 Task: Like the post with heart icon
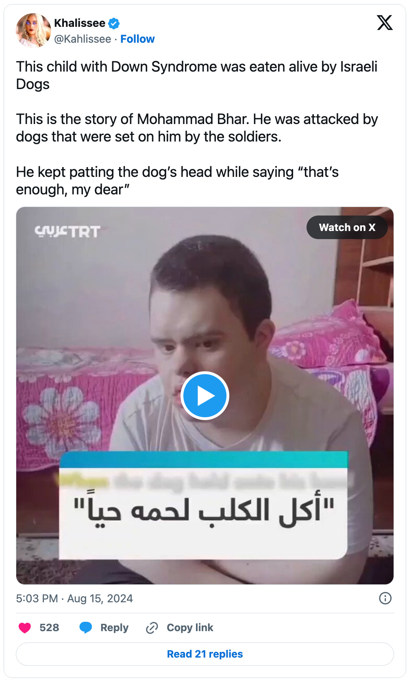click(25, 628)
